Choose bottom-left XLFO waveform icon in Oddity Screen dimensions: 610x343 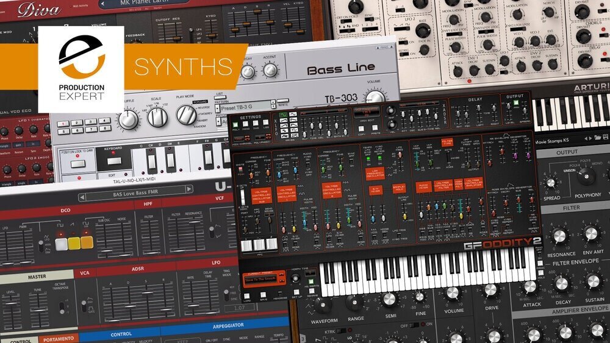pyautogui.click(x=284, y=135)
